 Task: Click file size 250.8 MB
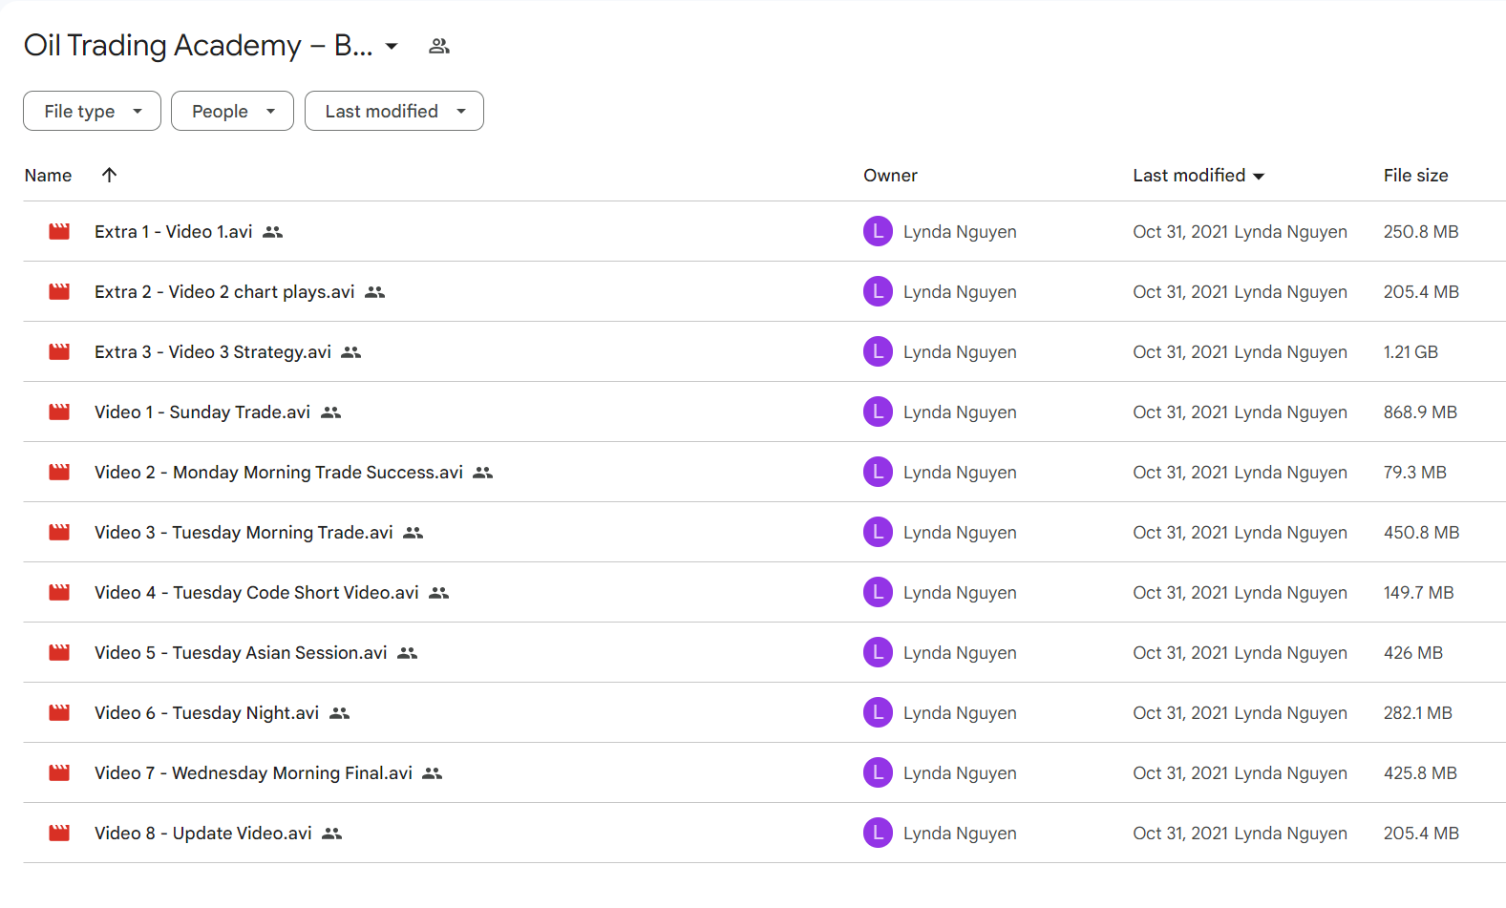click(x=1421, y=232)
